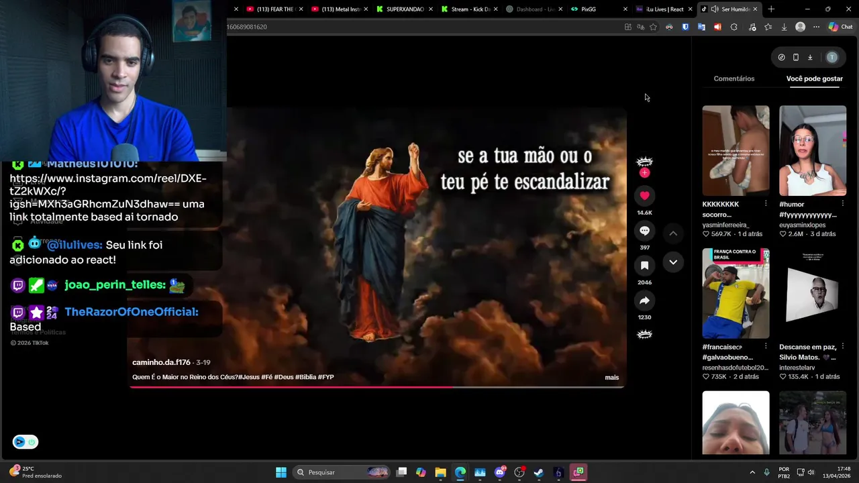Viewport: 859px width, 483px height.
Task: Click the #Jesus hashtag in the caption
Action: (x=250, y=377)
